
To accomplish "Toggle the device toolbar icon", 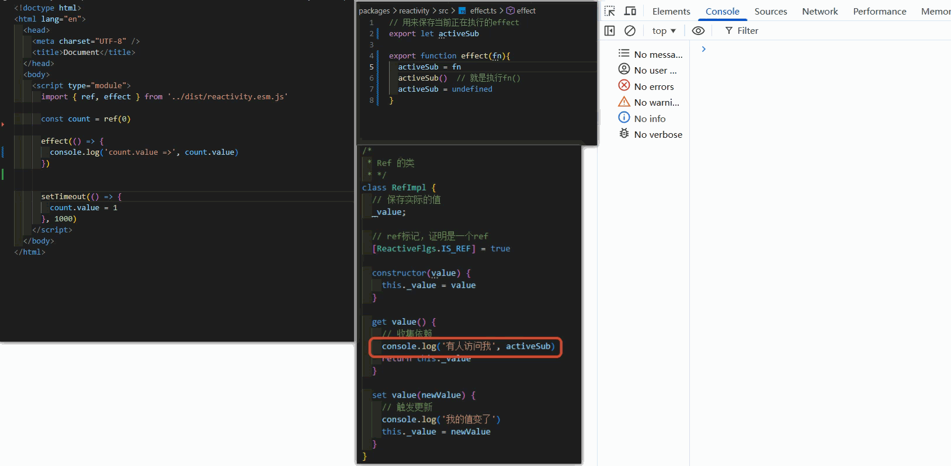I will (x=630, y=11).
